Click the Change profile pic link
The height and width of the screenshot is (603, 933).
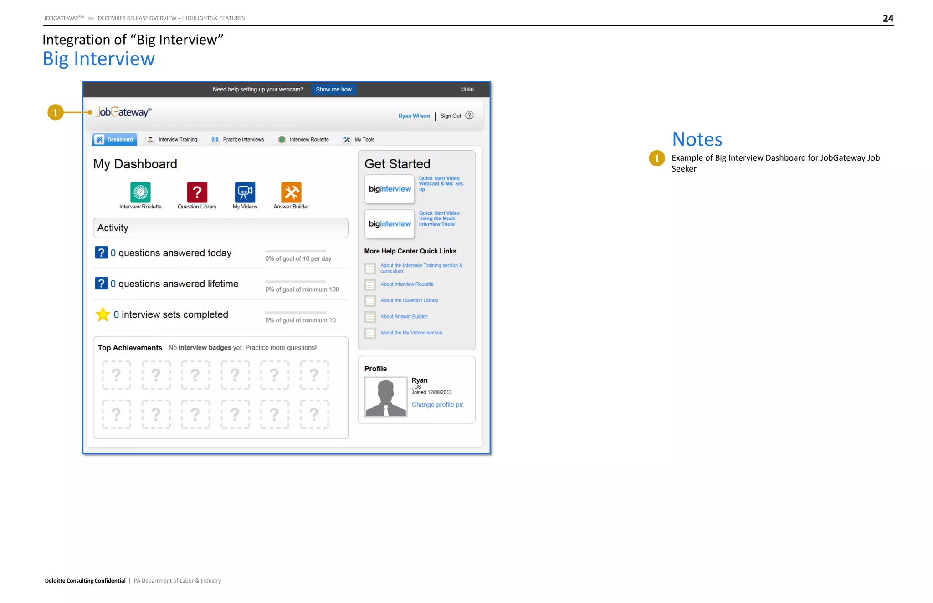[x=438, y=405]
